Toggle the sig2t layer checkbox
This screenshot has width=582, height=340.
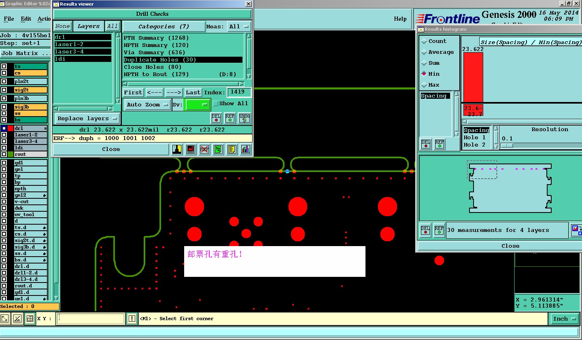tap(4, 90)
